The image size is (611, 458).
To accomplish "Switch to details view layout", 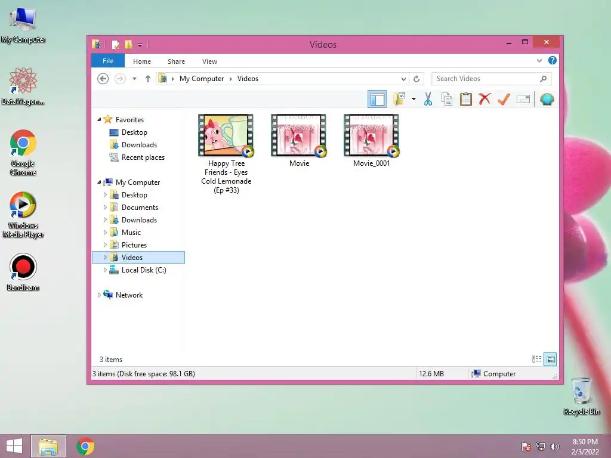I will (536, 359).
